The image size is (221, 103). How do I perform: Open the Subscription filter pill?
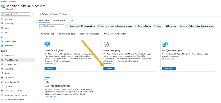click(x=80, y=26)
